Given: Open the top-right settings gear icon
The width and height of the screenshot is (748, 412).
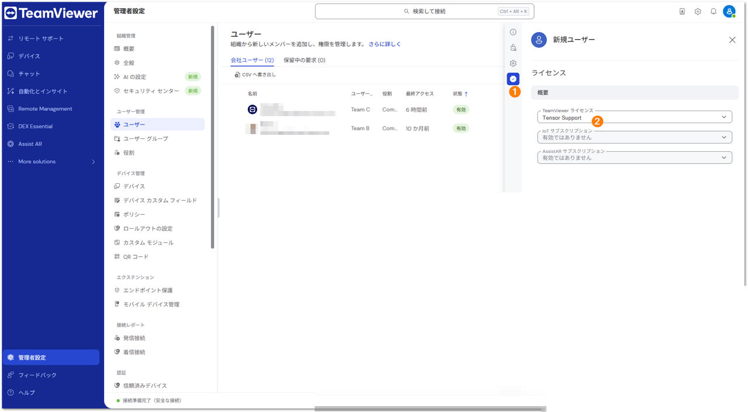Looking at the screenshot, I should point(698,11).
